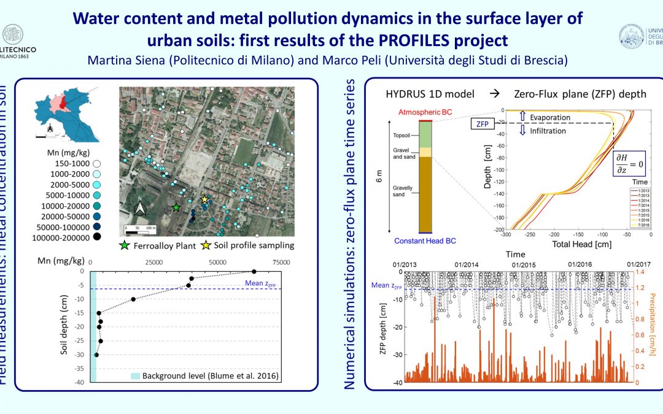Toggle the 150-1000 Mn legend circle
This screenshot has width=663, height=414.
[96, 164]
